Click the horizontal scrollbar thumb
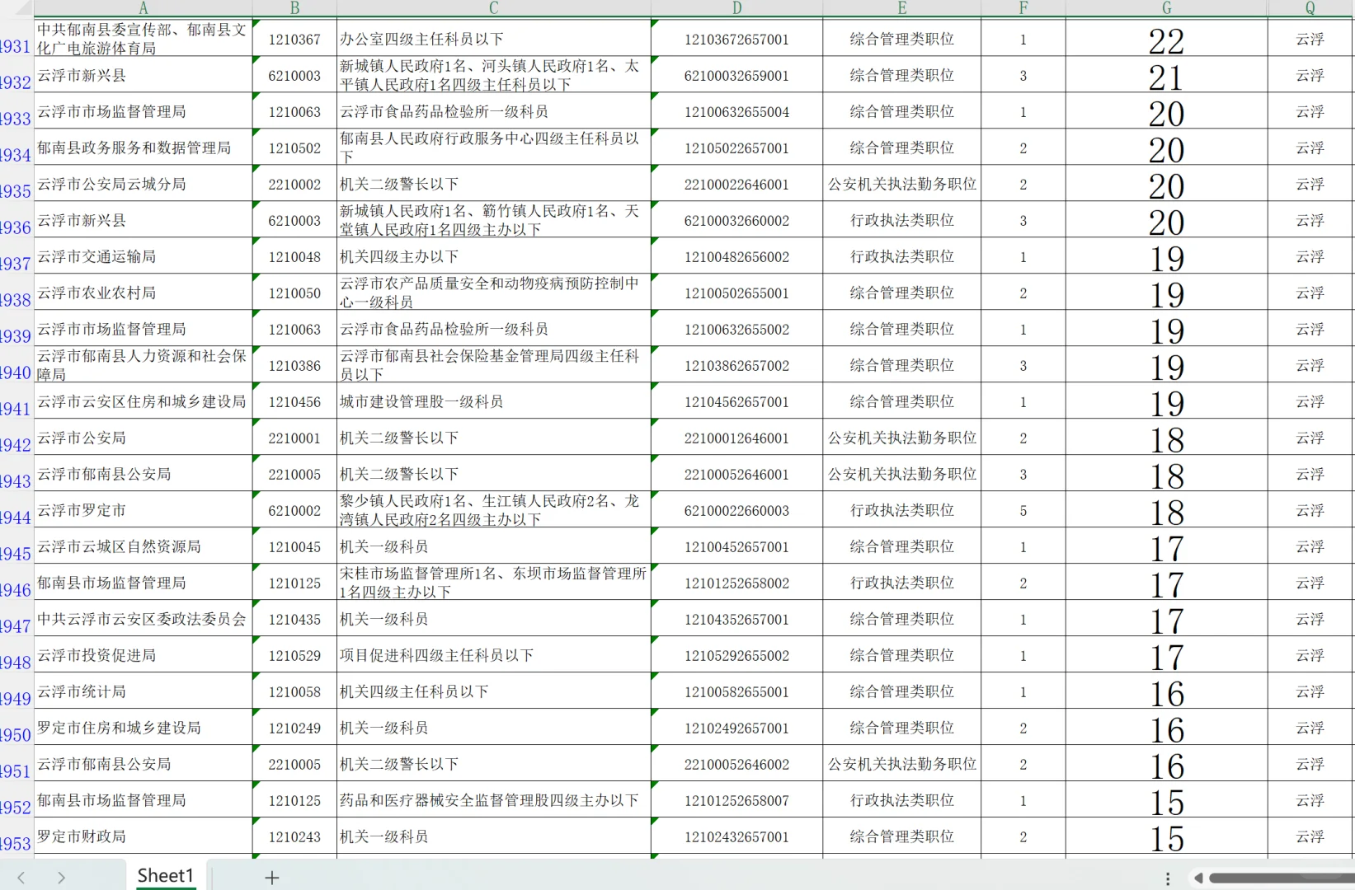The image size is (1355, 890). 1281,878
